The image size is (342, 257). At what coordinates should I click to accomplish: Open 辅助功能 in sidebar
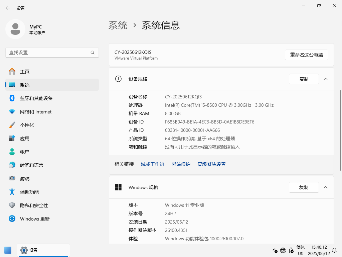point(52,192)
